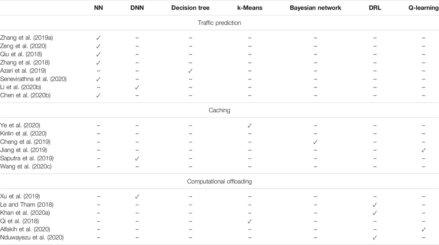Click the k-Means column header
Screen dimensions: 439x245
(x=250, y=8)
